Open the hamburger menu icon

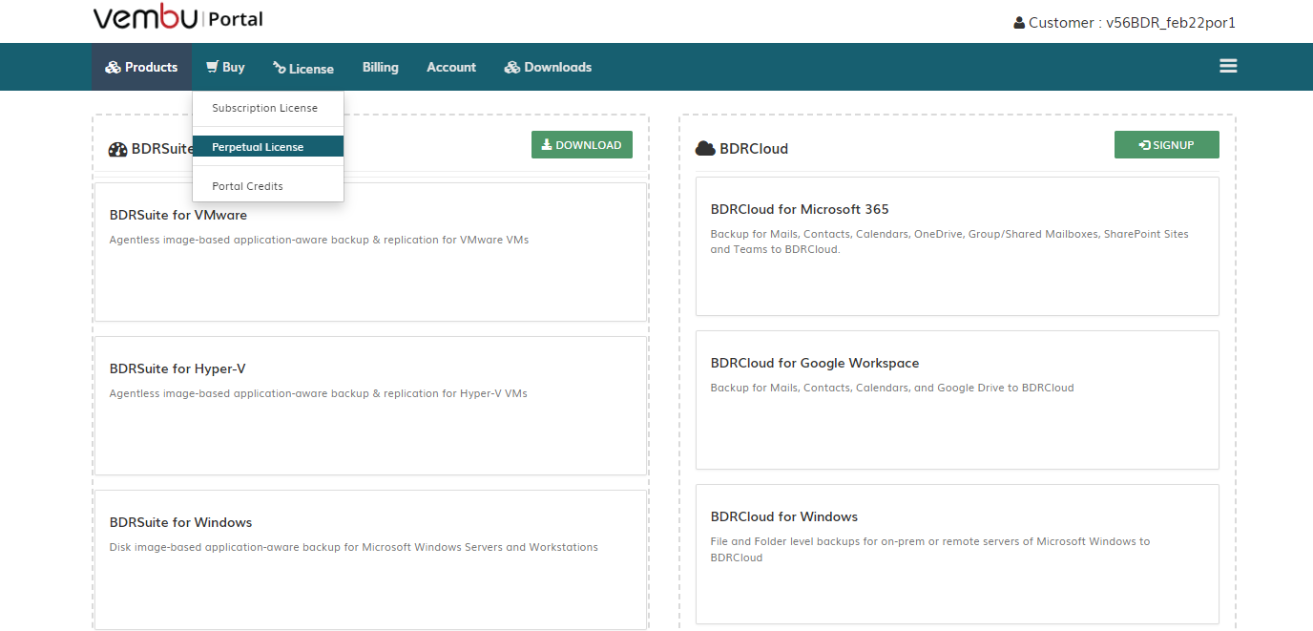(1228, 66)
